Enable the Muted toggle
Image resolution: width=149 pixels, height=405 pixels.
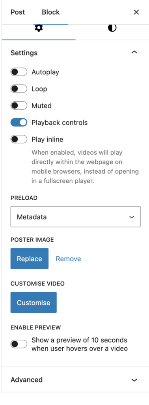pos(19,106)
